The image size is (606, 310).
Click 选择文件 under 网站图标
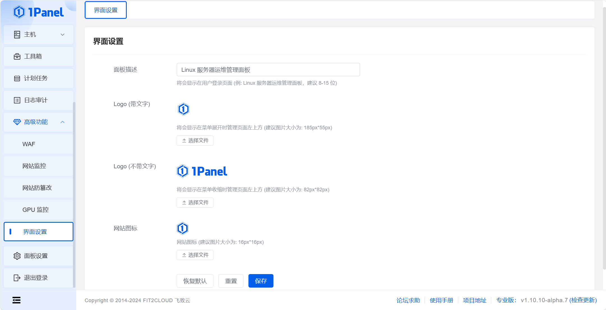point(195,255)
